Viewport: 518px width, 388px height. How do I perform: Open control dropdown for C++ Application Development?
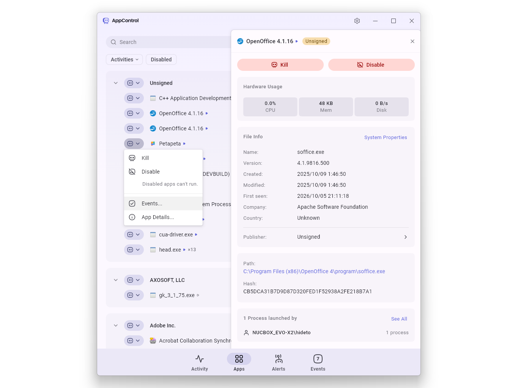click(134, 98)
